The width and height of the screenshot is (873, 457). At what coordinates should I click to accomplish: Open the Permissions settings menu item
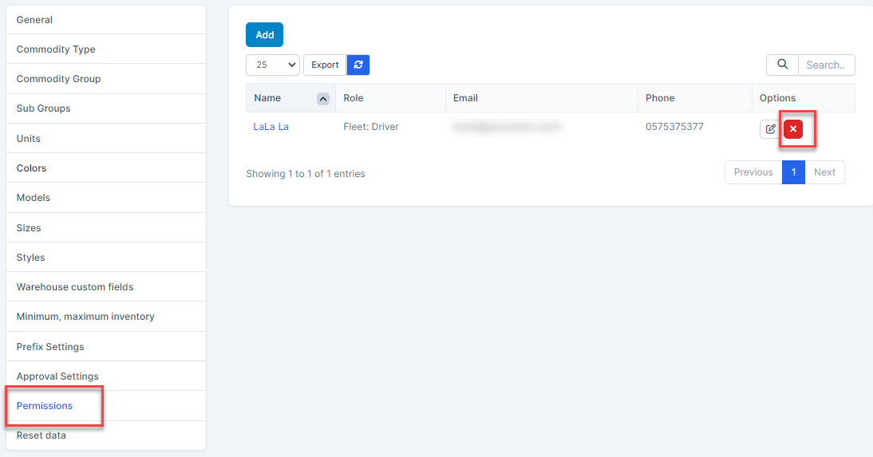(x=45, y=406)
